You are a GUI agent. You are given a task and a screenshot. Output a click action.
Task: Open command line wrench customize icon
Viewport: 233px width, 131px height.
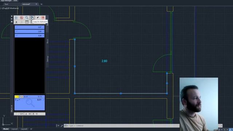[62, 126]
